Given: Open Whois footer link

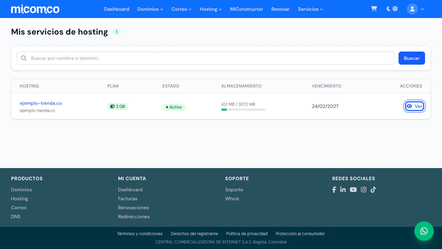Looking at the screenshot, I should click(232, 199).
